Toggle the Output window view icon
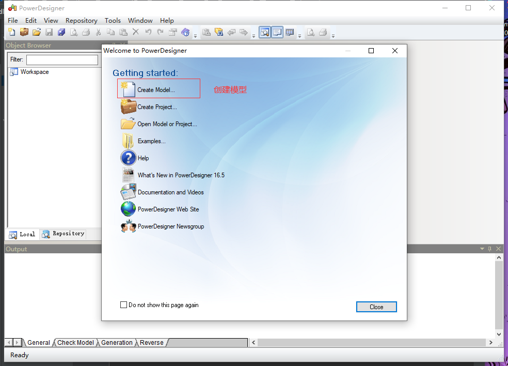This screenshot has width=508, height=366. click(277, 32)
